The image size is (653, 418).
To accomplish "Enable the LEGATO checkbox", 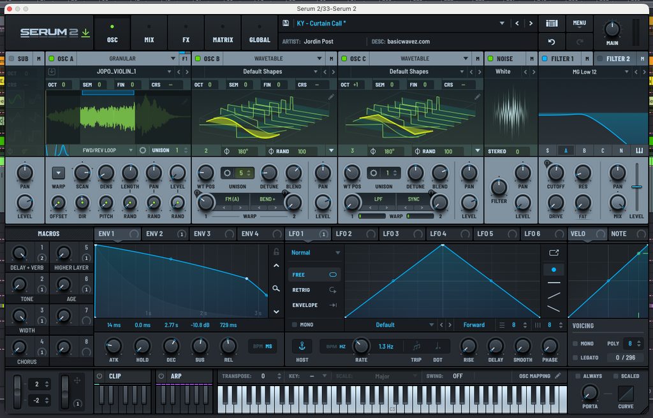I will click(575, 357).
